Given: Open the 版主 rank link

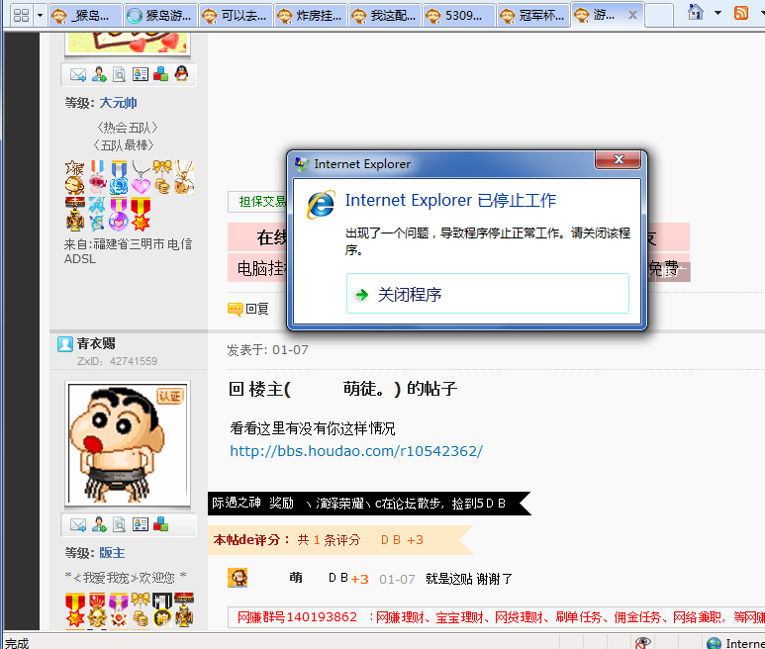Looking at the screenshot, I should tap(112, 553).
